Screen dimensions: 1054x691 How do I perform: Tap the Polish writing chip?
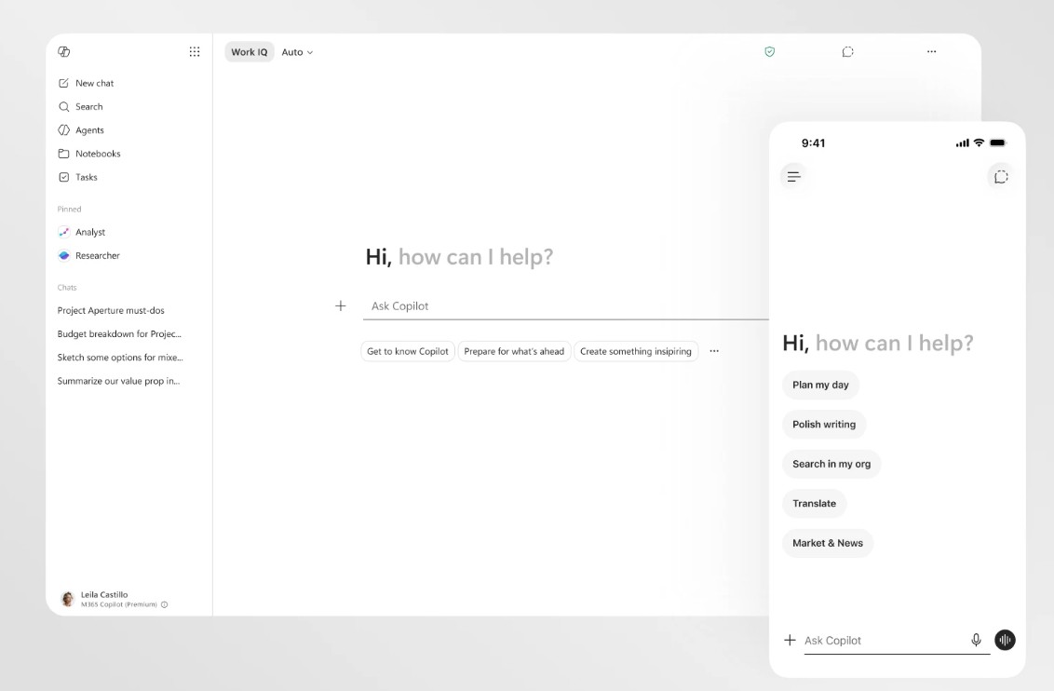824,425
